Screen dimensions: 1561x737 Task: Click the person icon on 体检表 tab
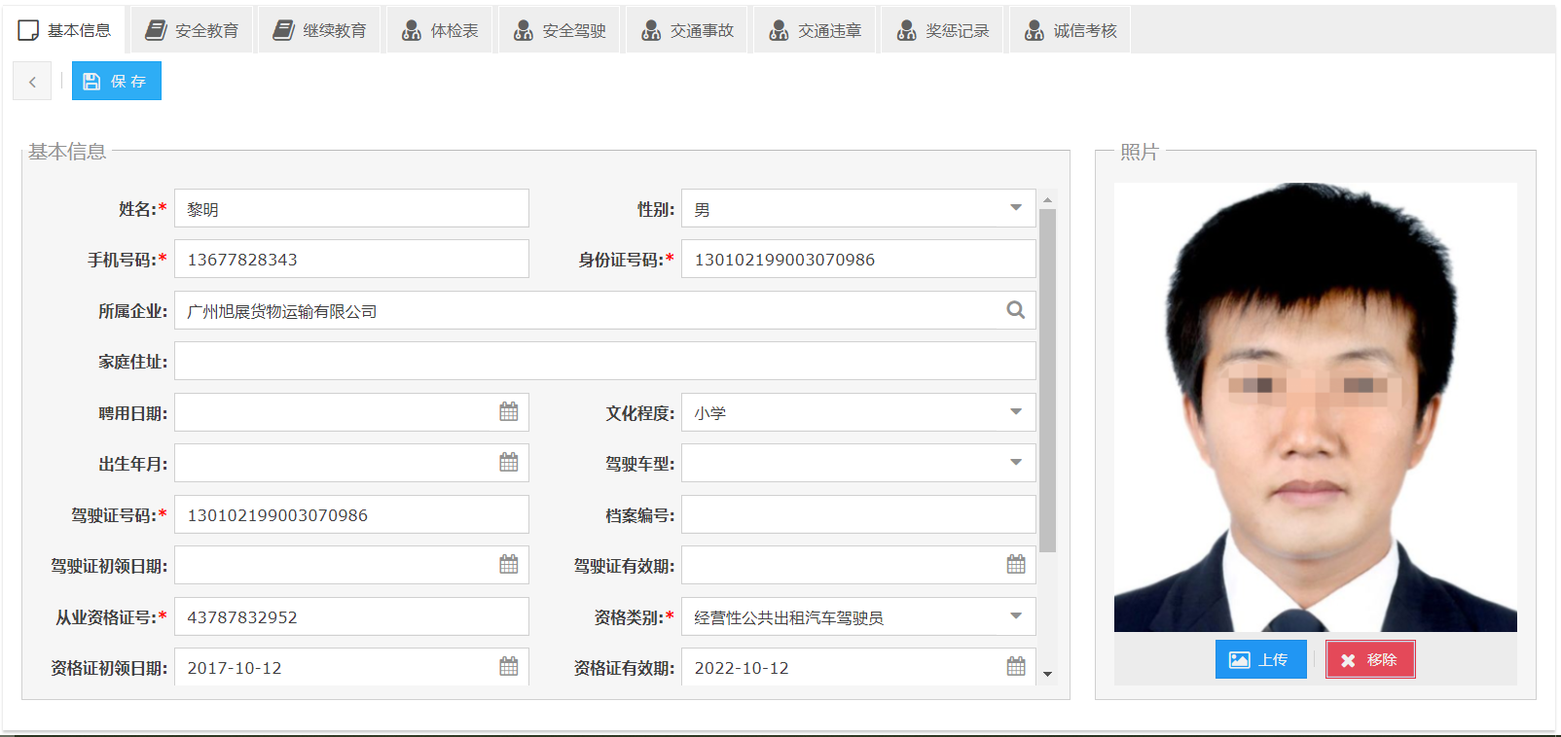pyautogui.click(x=412, y=30)
